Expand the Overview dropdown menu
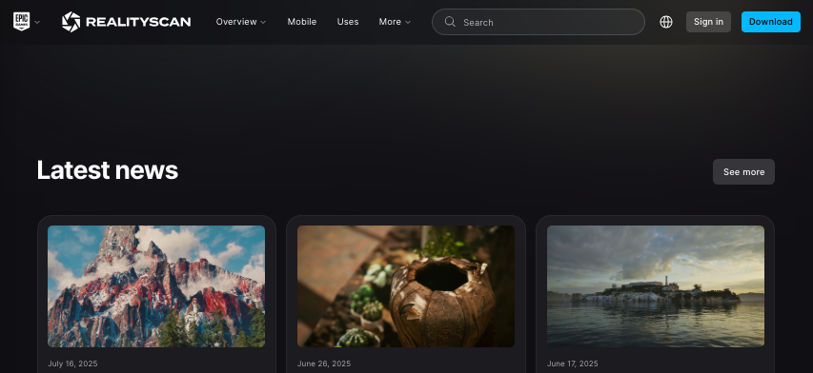 241,22
